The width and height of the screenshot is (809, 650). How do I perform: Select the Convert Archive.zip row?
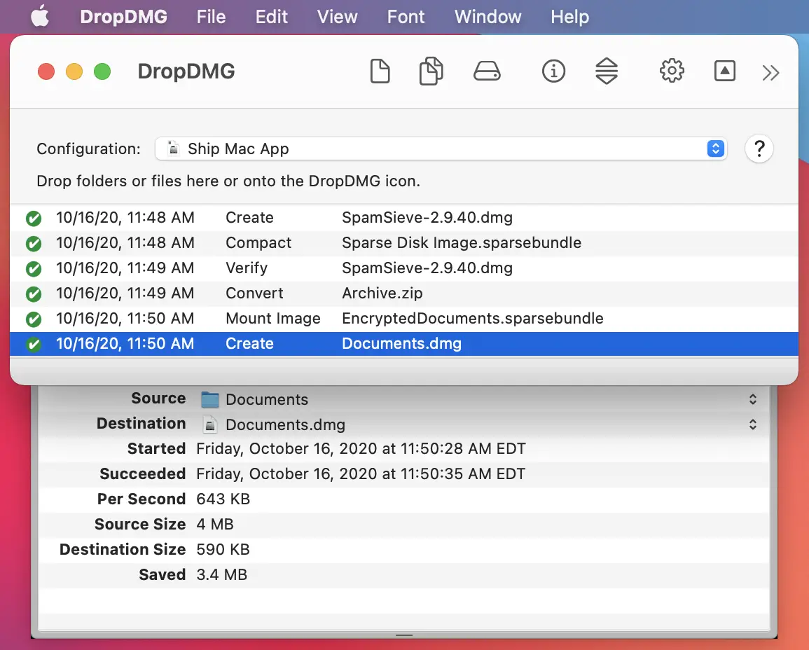tap(404, 293)
